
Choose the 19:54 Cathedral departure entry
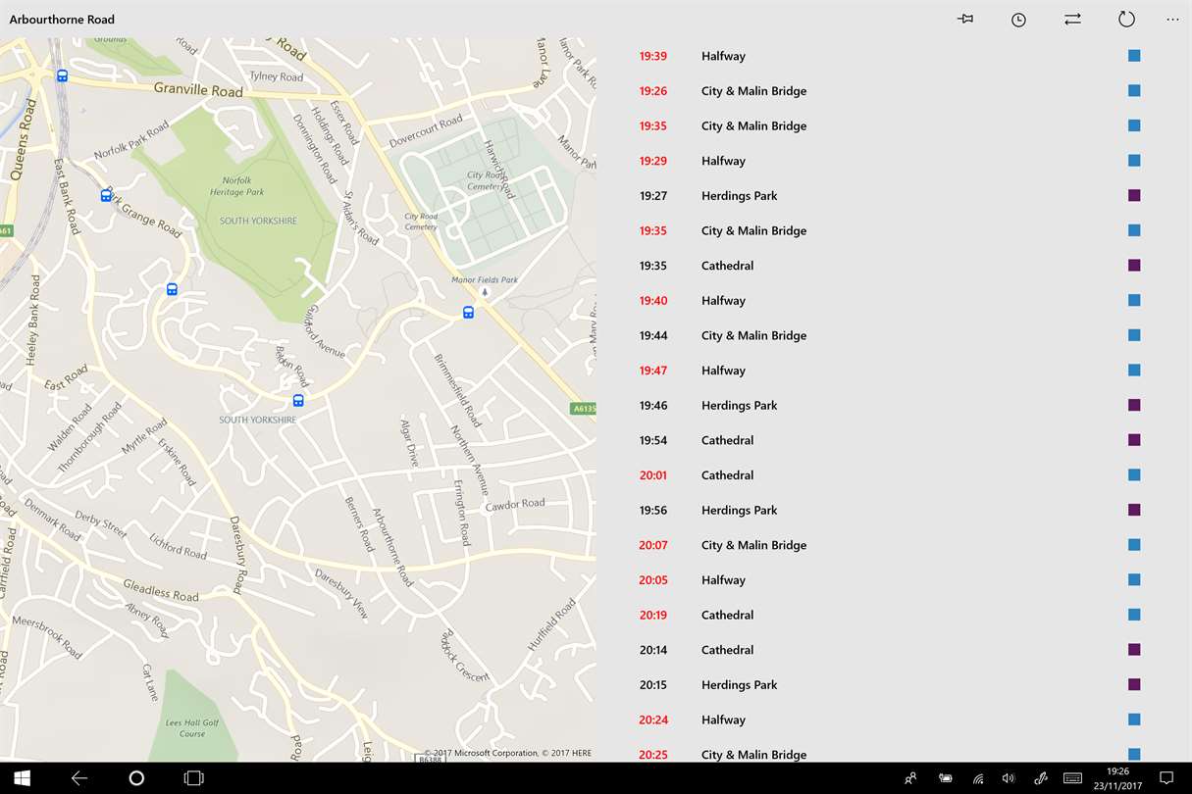point(893,440)
